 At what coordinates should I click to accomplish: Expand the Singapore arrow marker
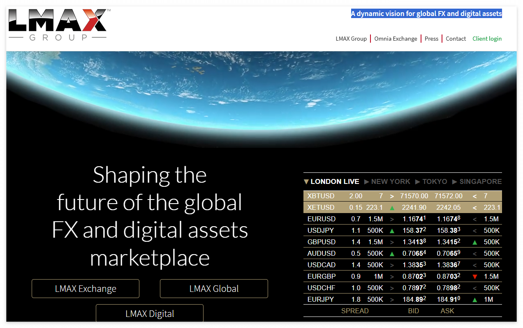pyautogui.click(x=455, y=181)
